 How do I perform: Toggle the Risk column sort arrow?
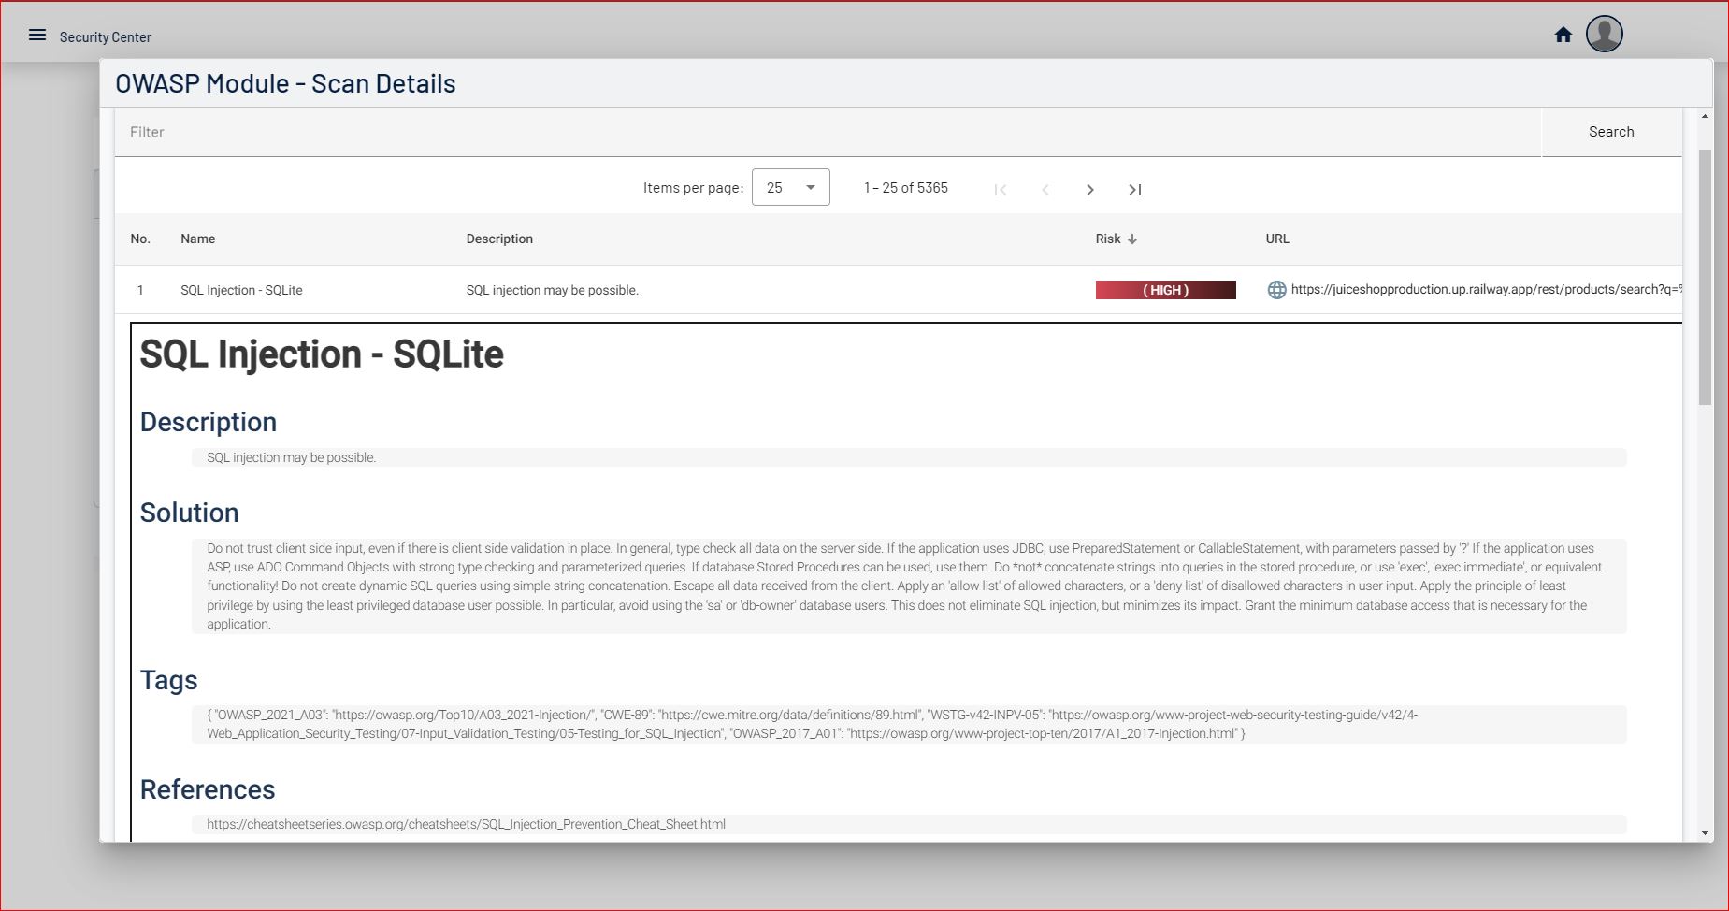tap(1132, 239)
